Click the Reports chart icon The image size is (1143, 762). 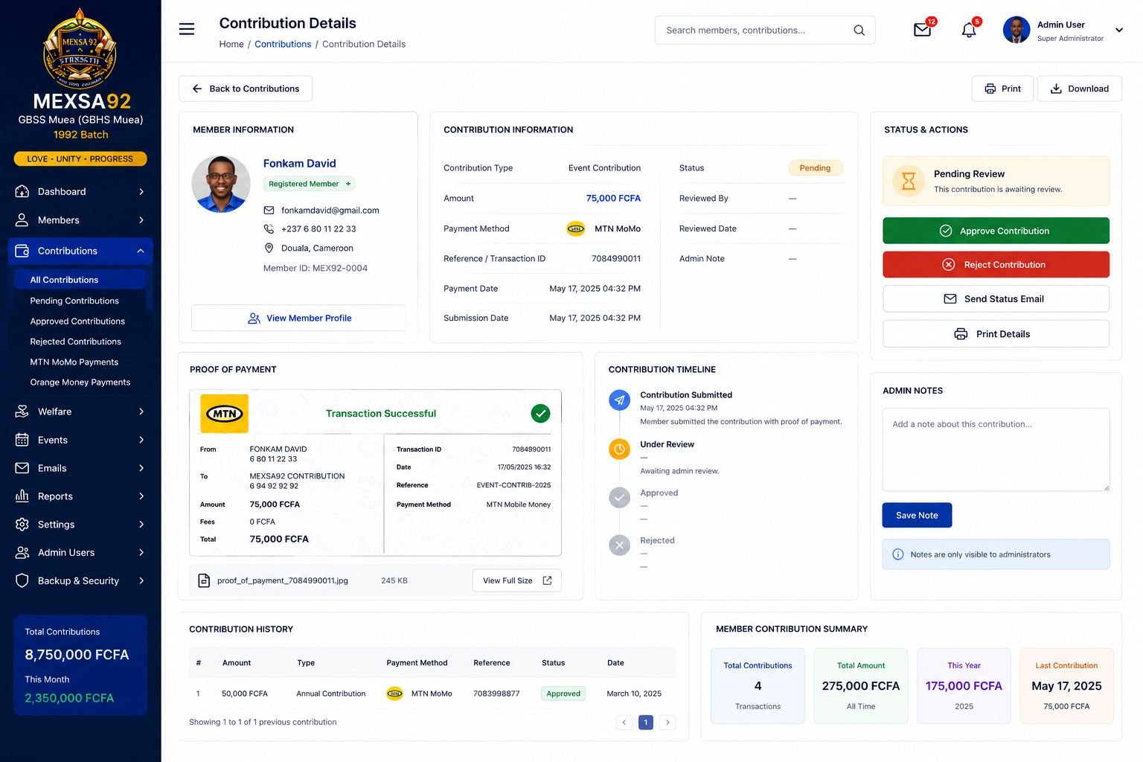[22, 496]
